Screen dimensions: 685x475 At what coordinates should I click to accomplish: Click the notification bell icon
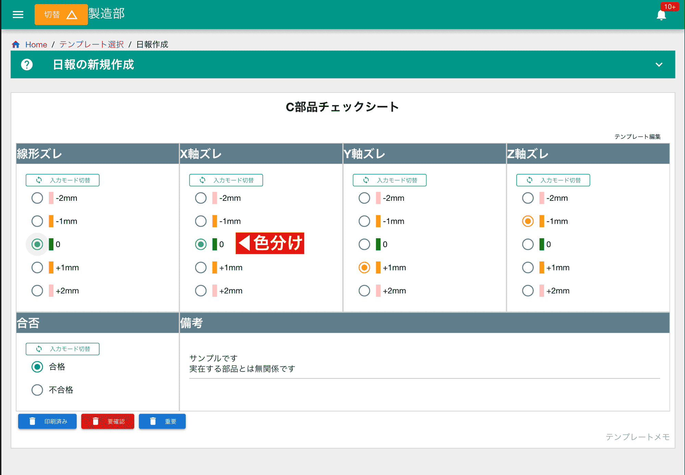pyautogui.click(x=661, y=14)
